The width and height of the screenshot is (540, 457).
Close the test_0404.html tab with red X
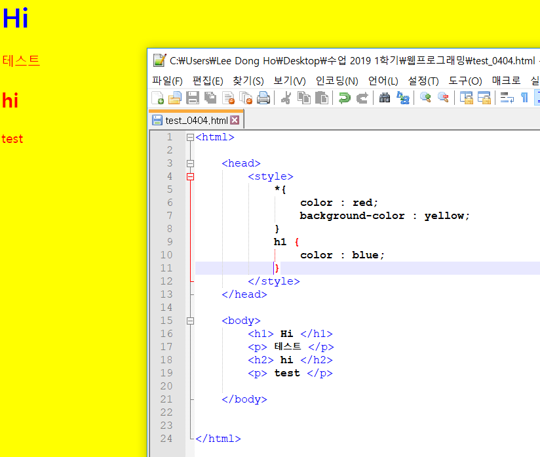coord(235,120)
